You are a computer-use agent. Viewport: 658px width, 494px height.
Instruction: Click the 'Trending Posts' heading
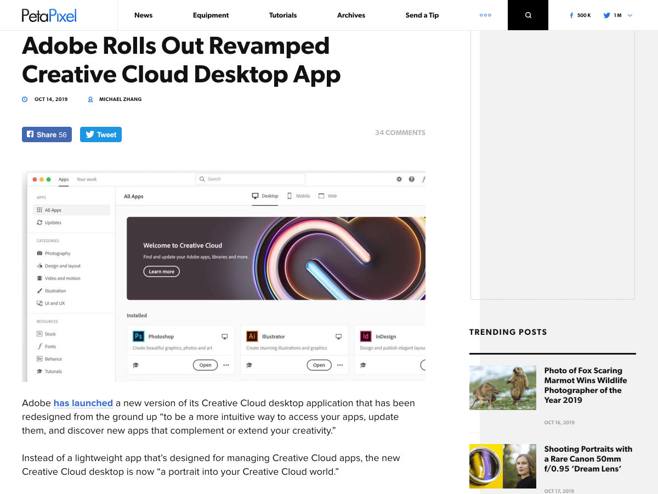[x=508, y=332]
